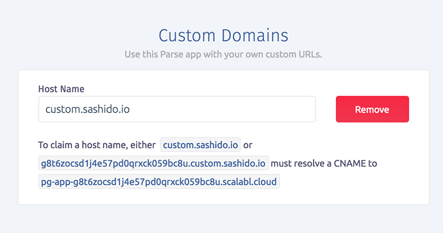This screenshot has width=443, height=233.
Task: Click the 'must resolve a CNAME to' text
Action: (x=324, y=163)
